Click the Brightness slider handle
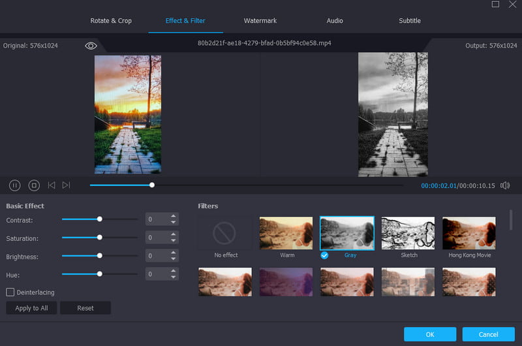Image resolution: width=522 pixels, height=346 pixels. [99, 256]
